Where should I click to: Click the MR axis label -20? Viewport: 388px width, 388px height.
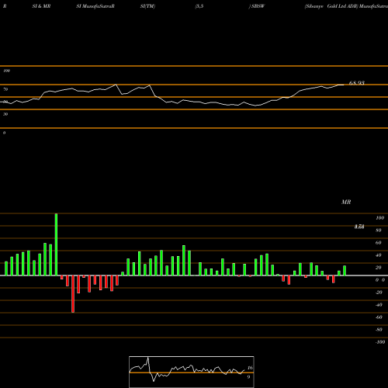[x=379, y=293]
